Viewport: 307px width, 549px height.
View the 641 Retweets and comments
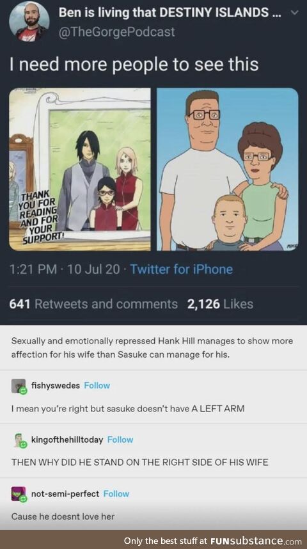(x=93, y=304)
